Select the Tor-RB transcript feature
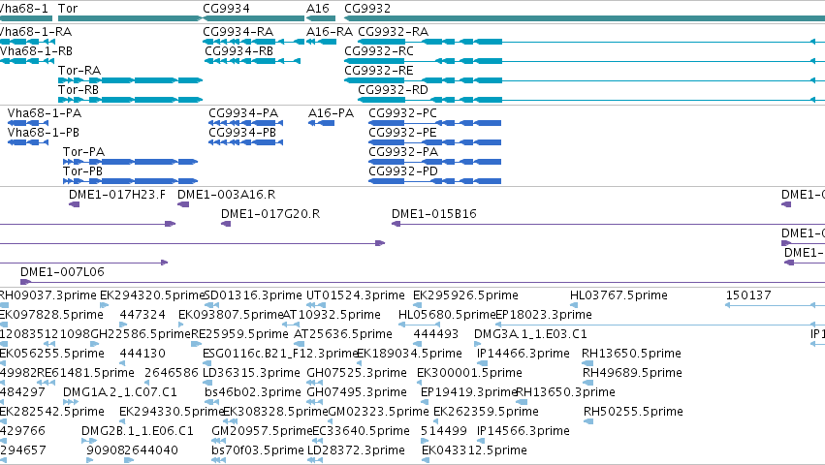Screen dimensions: 825x465 pyautogui.click(x=130, y=100)
